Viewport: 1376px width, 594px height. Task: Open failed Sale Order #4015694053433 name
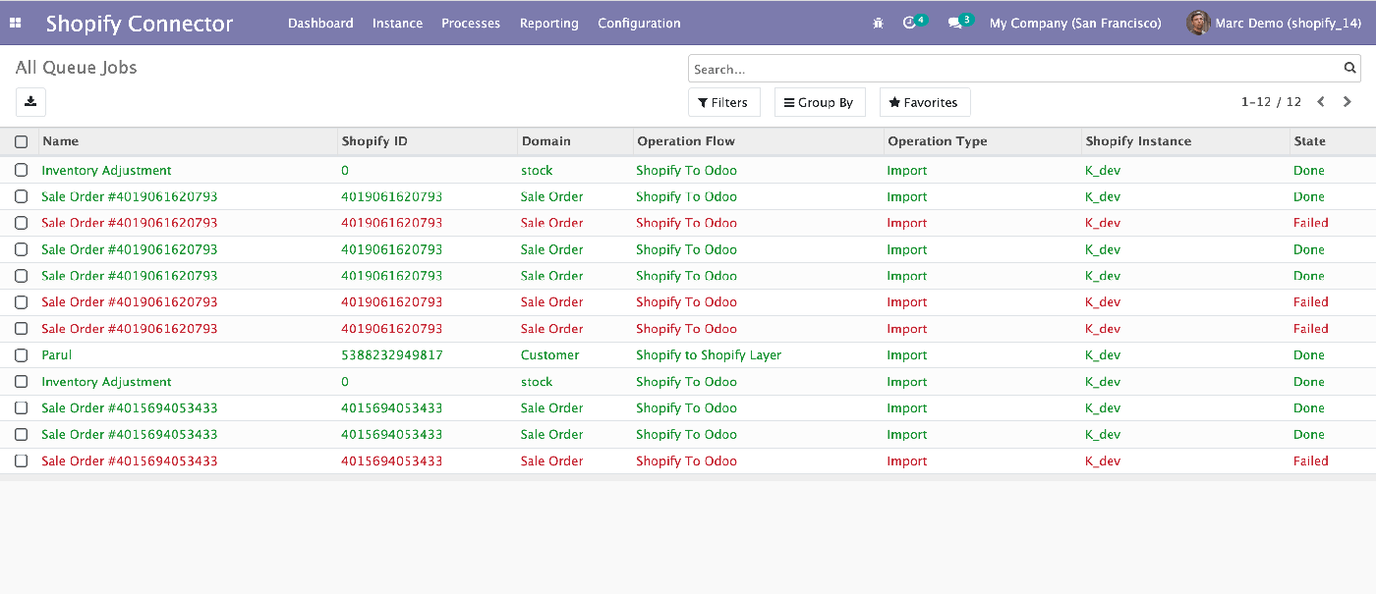click(129, 461)
